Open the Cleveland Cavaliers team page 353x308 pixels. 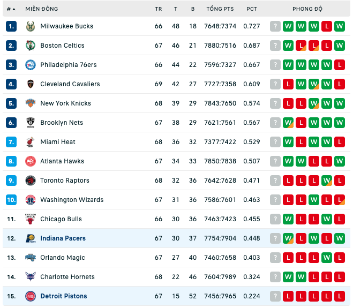tap(70, 84)
